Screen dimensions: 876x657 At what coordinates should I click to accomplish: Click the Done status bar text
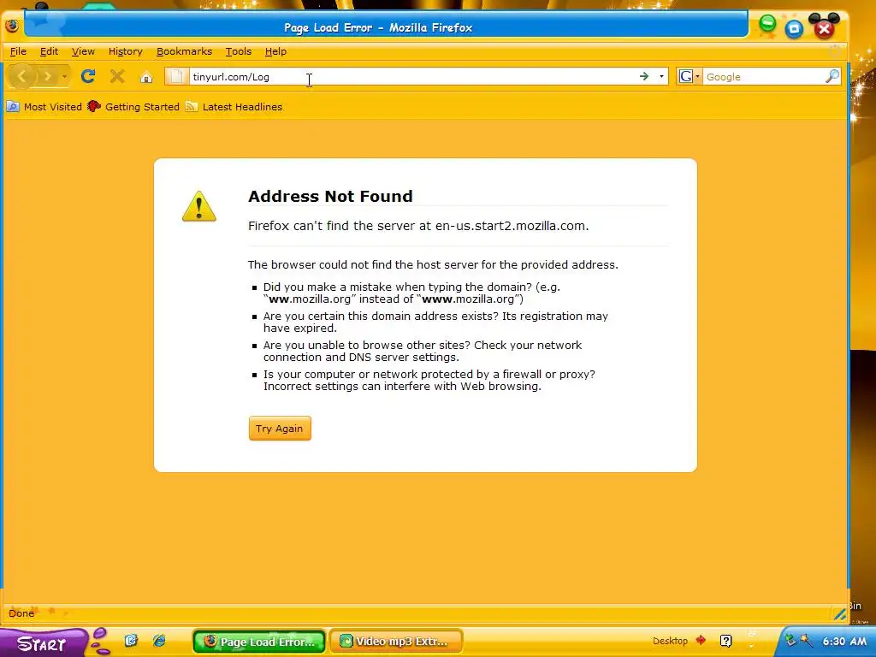point(21,613)
